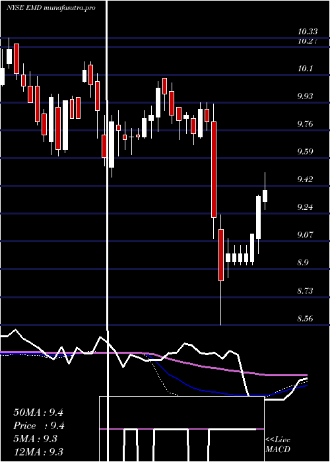Click the 12MA : 9.3 readout
Viewport: 330px width, 462px height.
click(38, 451)
